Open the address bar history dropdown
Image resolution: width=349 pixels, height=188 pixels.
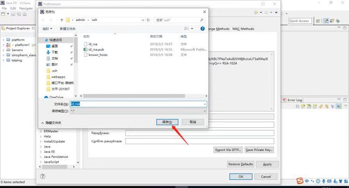coord(143,20)
